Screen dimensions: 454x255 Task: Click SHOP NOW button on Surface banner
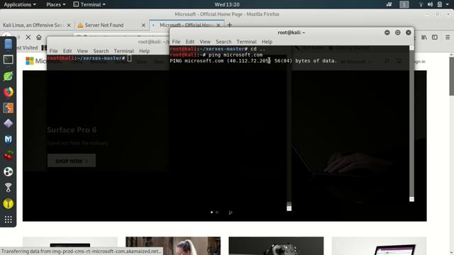click(72, 161)
